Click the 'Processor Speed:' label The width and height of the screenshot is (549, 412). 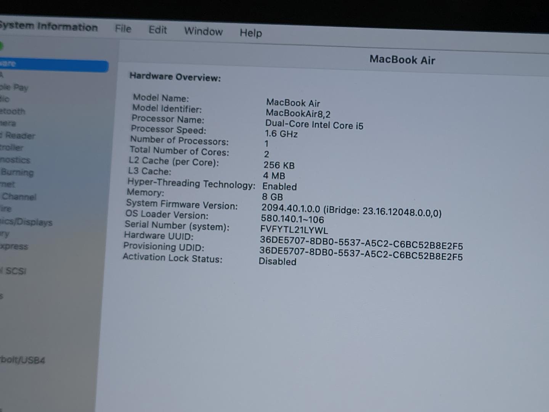169,130
